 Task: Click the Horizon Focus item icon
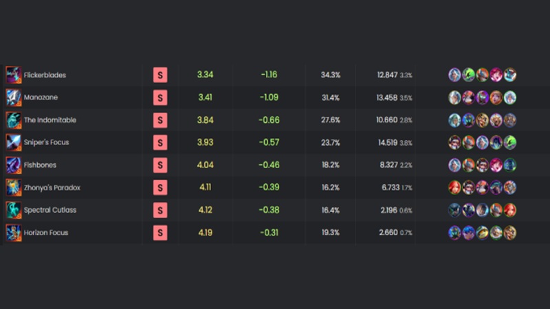[13, 233]
